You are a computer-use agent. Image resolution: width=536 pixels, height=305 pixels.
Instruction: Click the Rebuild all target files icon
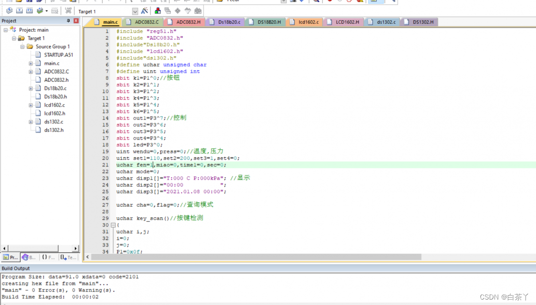(x=29, y=11)
